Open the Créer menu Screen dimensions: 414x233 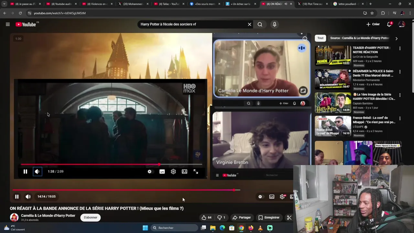373,24
